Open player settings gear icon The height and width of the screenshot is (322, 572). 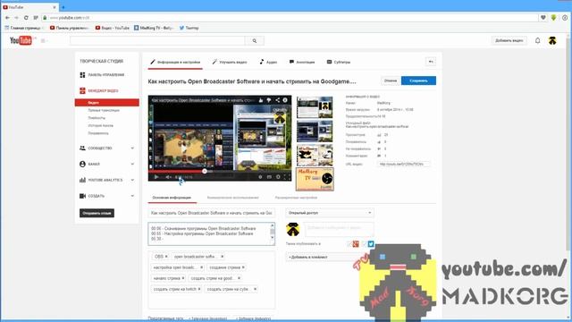pyautogui.click(x=260, y=177)
